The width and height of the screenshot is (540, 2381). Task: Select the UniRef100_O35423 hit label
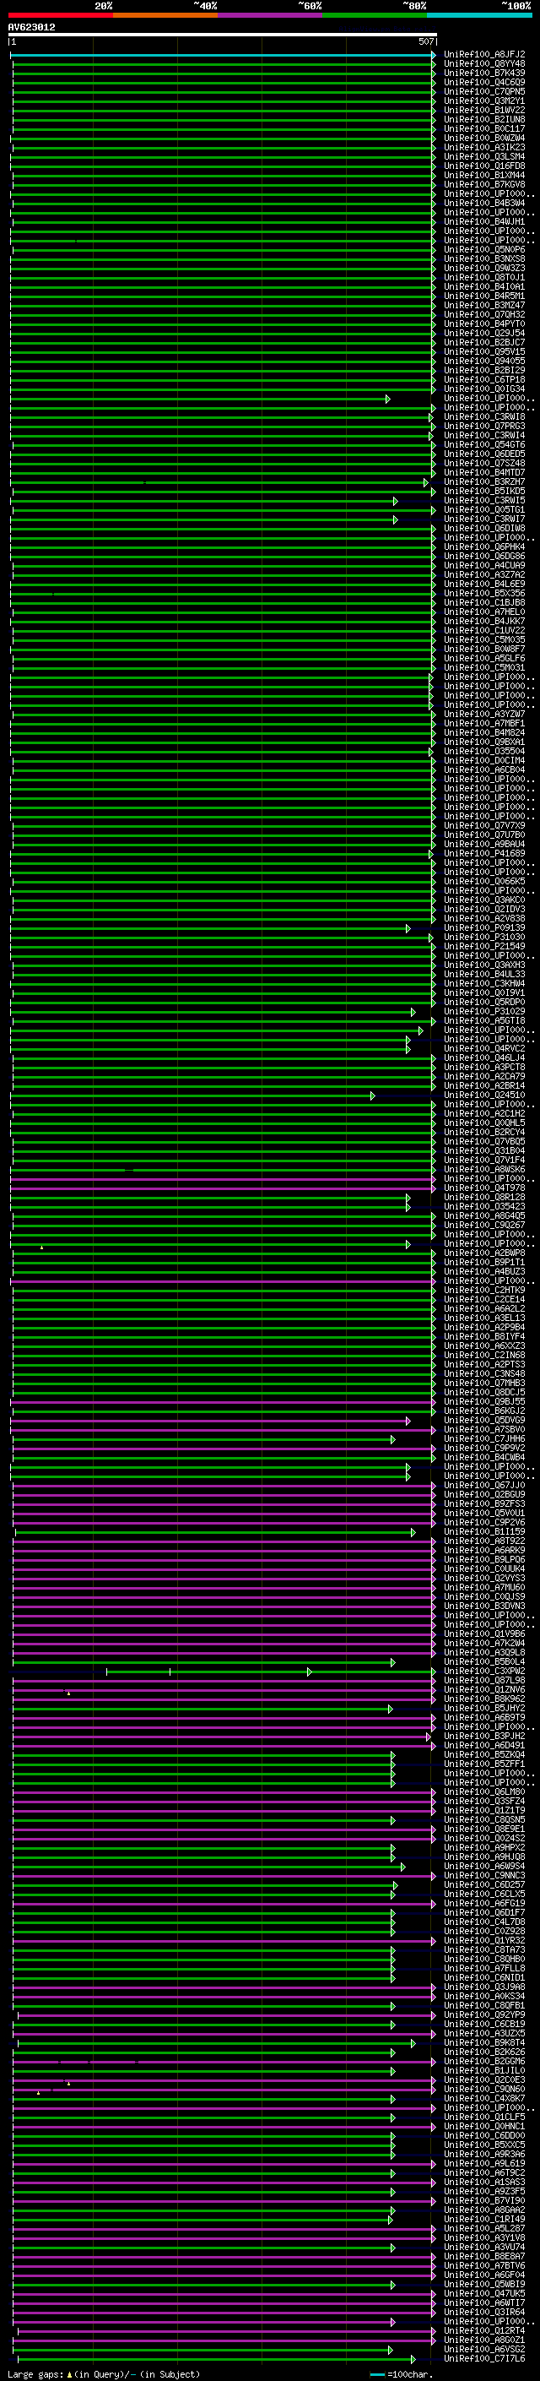pos(484,1206)
